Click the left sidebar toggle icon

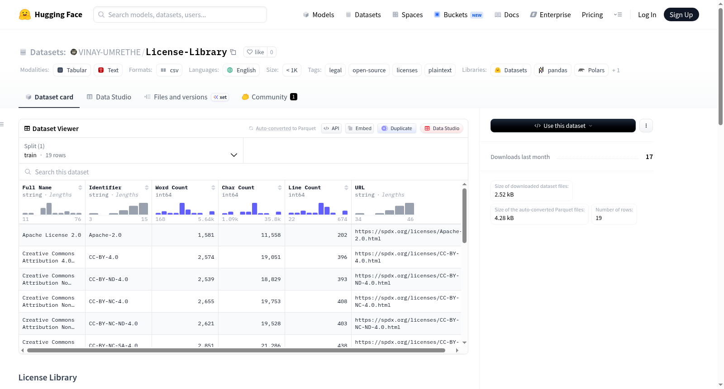tap(2, 124)
